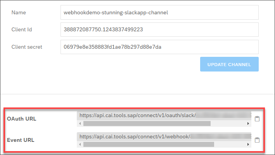Click the Event URL scrollbar left arrow
Image resolution: width=275 pixels, height=155 pixels.
pyautogui.click(x=80, y=144)
